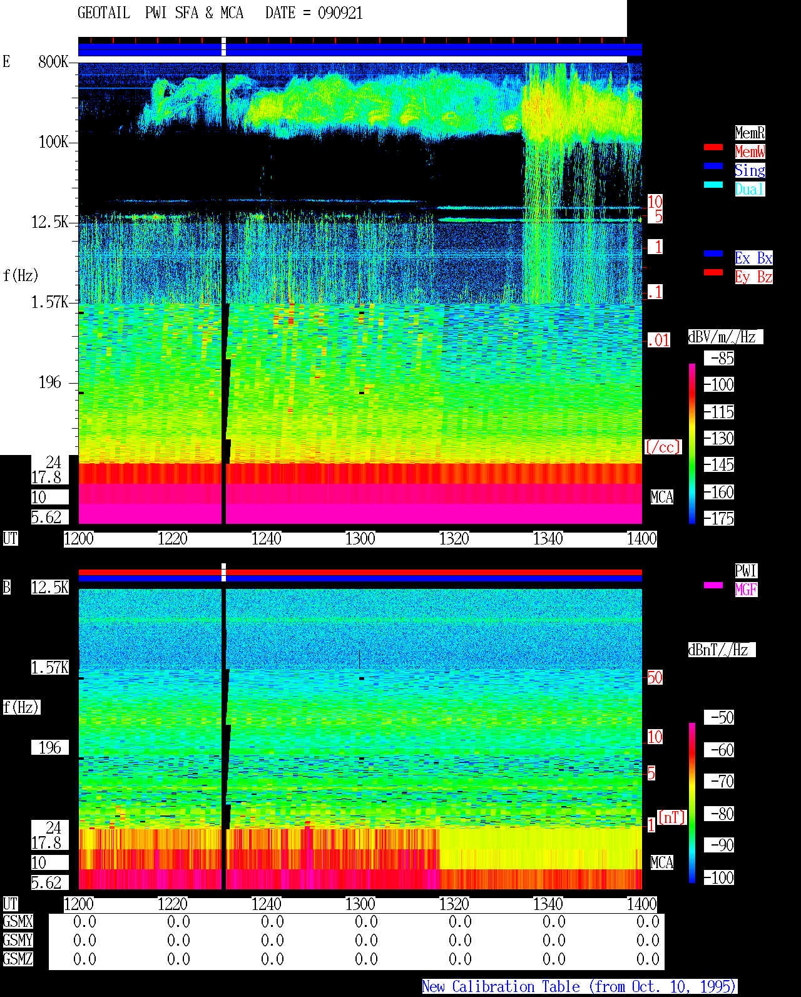
Task: Click the GSMY row label
Action: (x=18, y=940)
